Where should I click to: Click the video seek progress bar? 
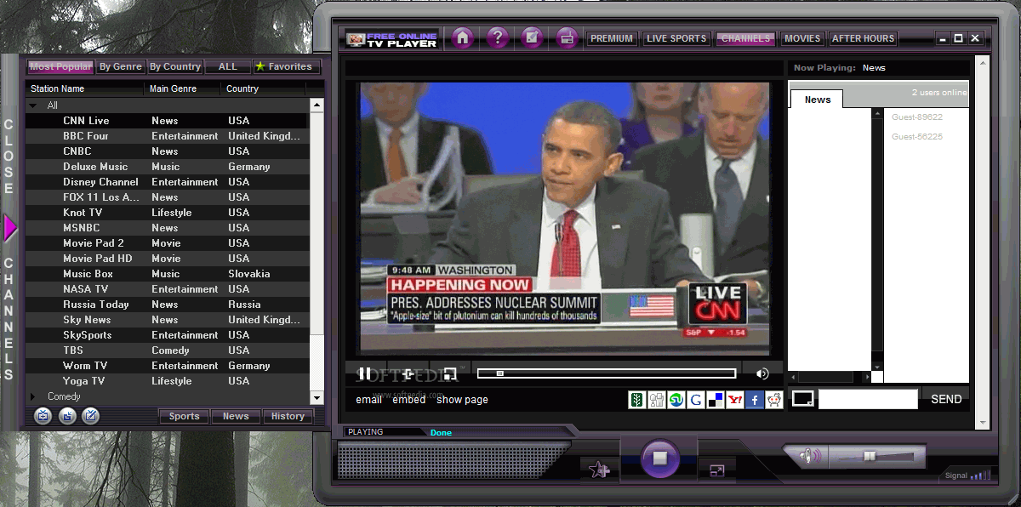607,373
